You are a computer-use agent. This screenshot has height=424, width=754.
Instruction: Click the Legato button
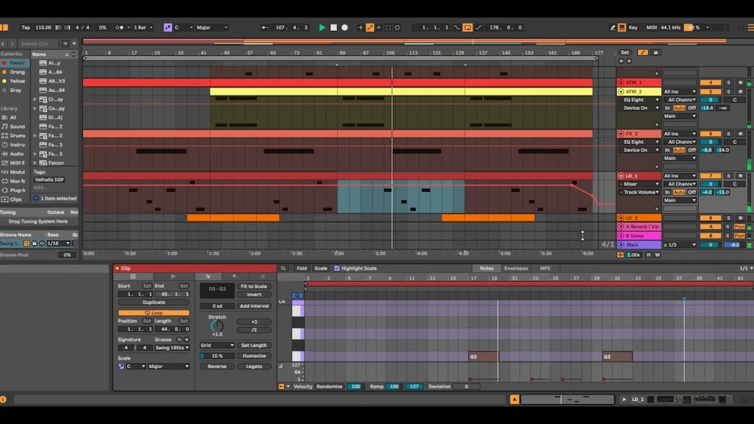pos(254,366)
